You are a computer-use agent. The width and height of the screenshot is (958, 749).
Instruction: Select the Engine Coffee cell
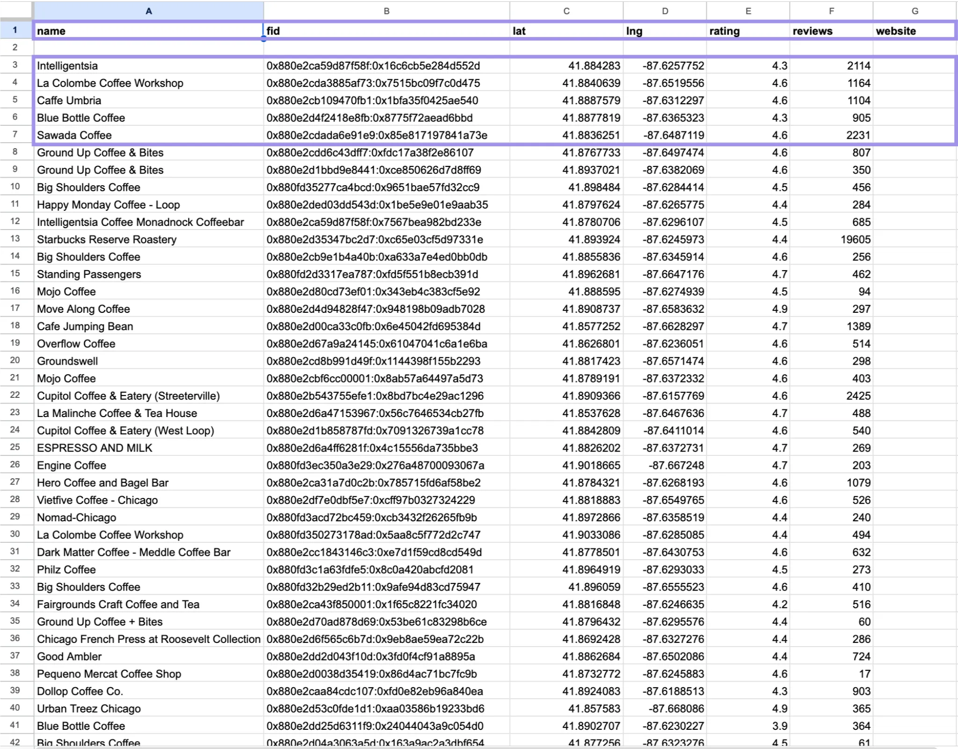click(x=148, y=465)
